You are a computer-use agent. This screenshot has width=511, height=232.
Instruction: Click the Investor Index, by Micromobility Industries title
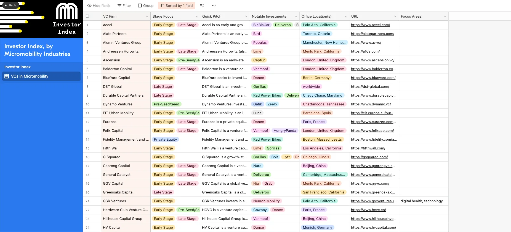pyautogui.click(x=37, y=50)
